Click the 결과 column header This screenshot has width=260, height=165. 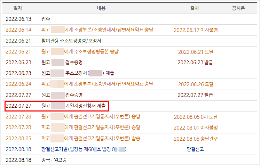click(195, 8)
